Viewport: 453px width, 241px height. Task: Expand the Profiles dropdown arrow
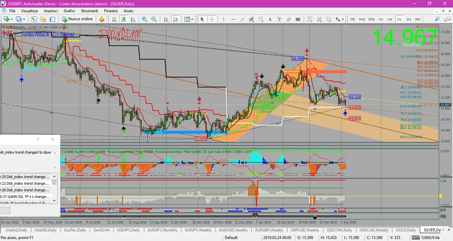click(x=24, y=19)
